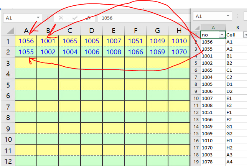Select column C header in the colored grid
Screen dimensions: 249x166
tap(70, 30)
